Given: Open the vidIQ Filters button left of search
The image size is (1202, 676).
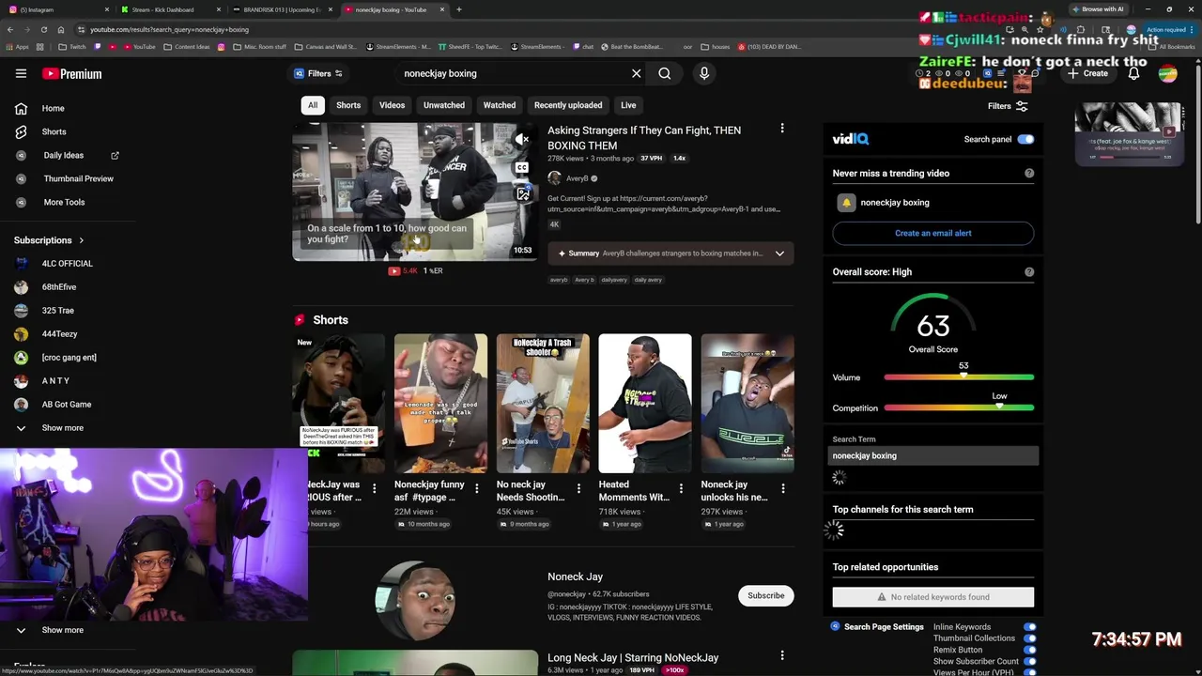Looking at the screenshot, I should click(x=318, y=73).
